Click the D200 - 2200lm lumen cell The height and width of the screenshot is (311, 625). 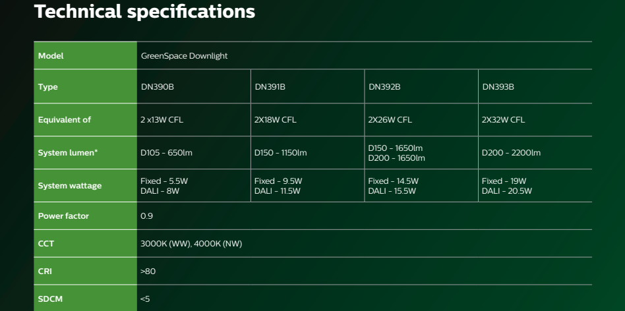[x=511, y=154]
